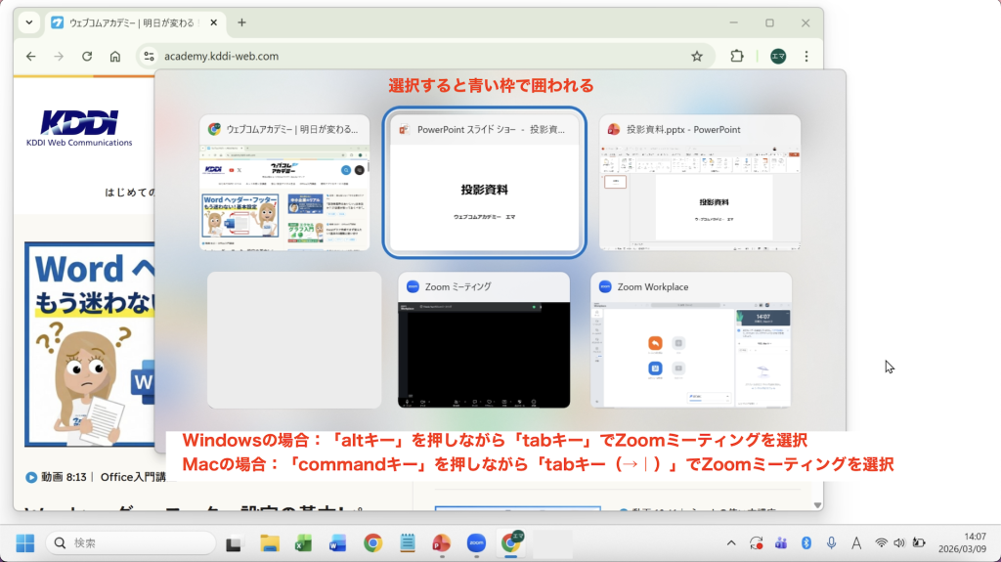Click the taskbar search box
The width and height of the screenshot is (1001, 562).
coord(131,542)
